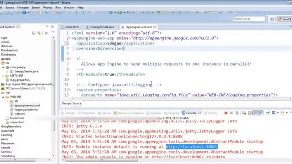Click the Quick Access search field
This screenshot has width=292, height=164.
[x=249, y=19]
